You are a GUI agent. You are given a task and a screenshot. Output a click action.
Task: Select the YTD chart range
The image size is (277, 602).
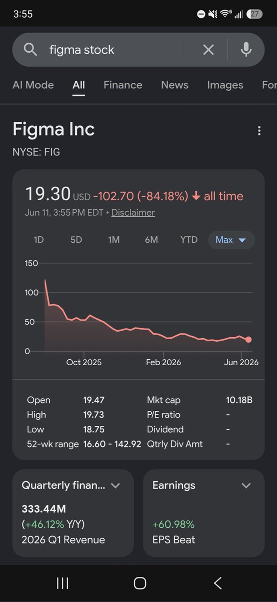click(189, 240)
